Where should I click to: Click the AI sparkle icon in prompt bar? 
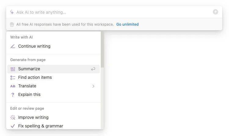[12, 12]
